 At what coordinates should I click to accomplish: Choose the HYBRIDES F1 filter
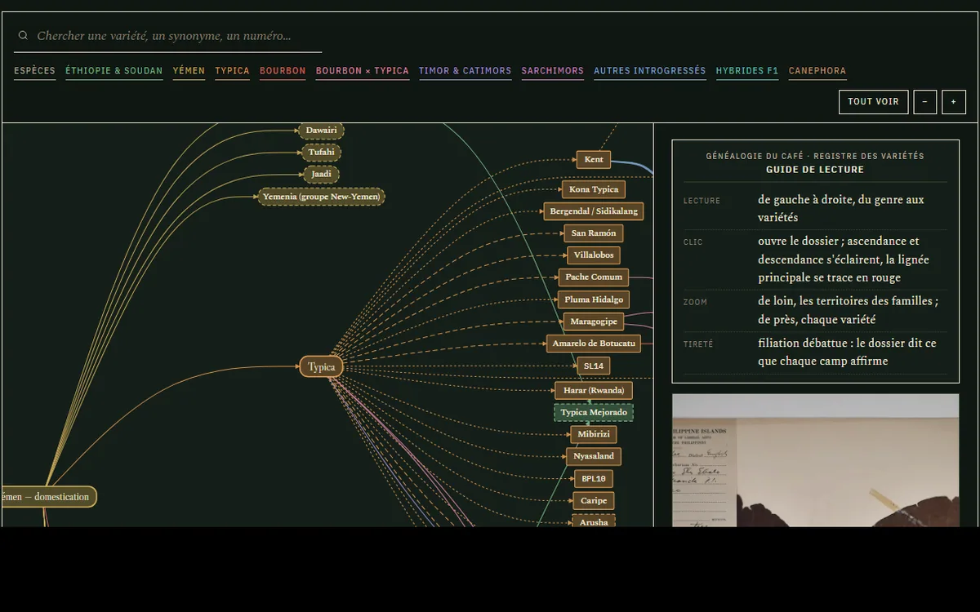click(746, 71)
